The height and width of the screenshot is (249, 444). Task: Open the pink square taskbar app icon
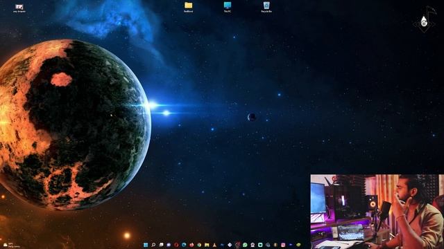283,245
